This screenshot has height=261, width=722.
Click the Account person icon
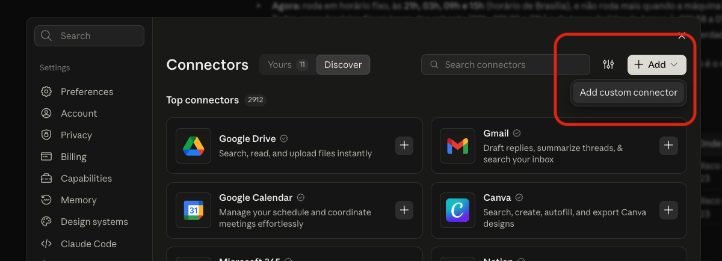pyautogui.click(x=46, y=114)
